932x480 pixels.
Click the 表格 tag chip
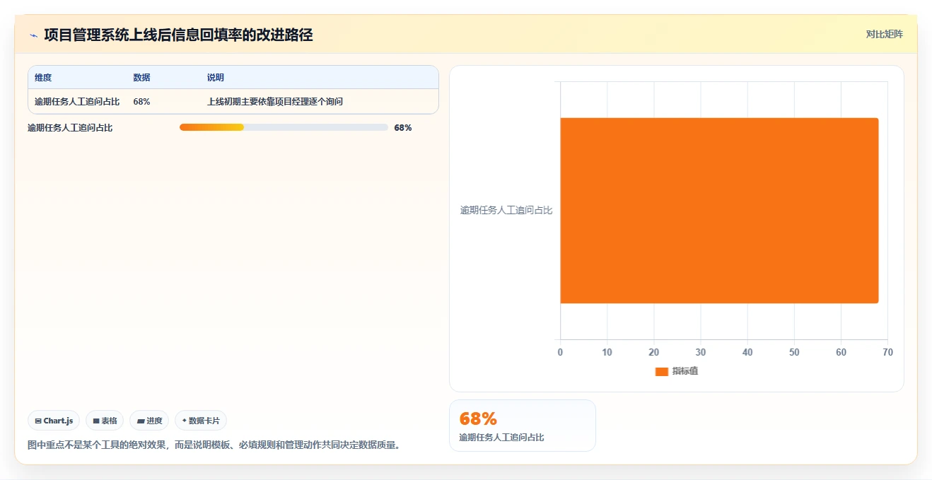click(105, 421)
